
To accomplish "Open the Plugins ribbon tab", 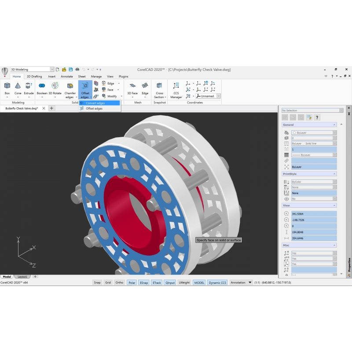I will [x=124, y=76].
